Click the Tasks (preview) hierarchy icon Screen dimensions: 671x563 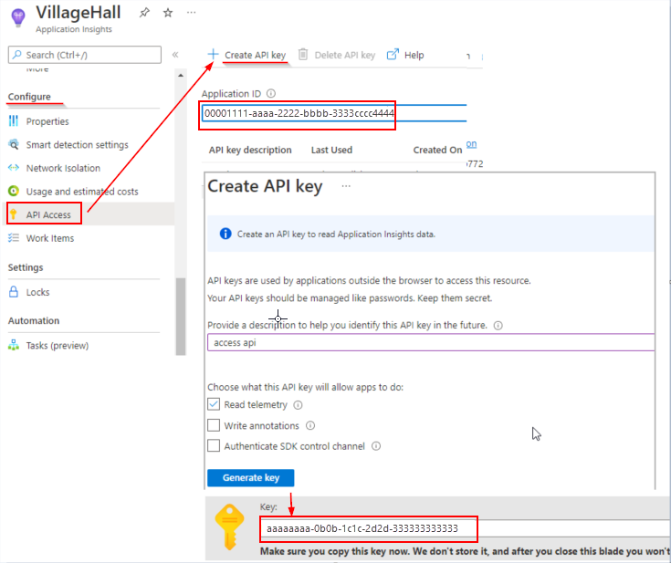14,345
